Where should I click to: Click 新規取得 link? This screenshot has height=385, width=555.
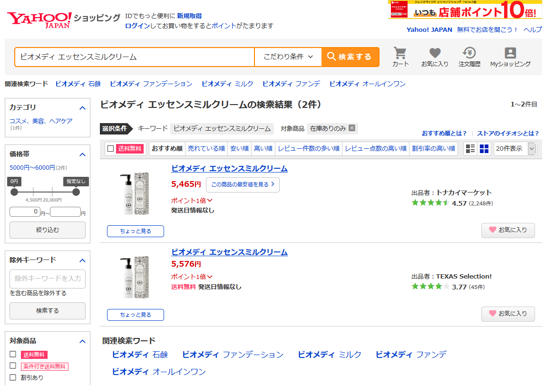tap(189, 16)
